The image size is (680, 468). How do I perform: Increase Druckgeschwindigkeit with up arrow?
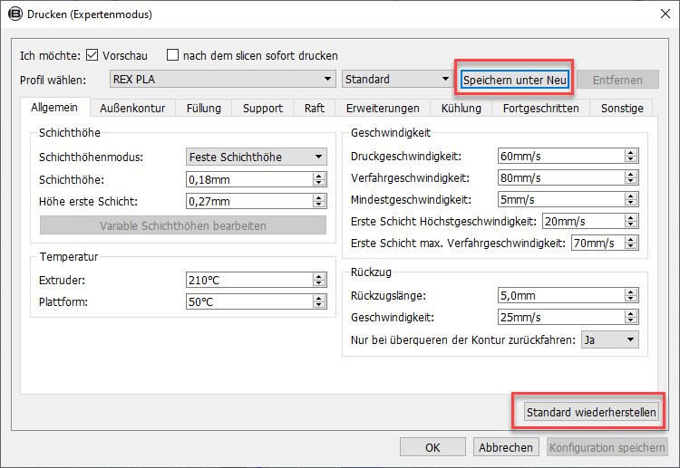631,152
